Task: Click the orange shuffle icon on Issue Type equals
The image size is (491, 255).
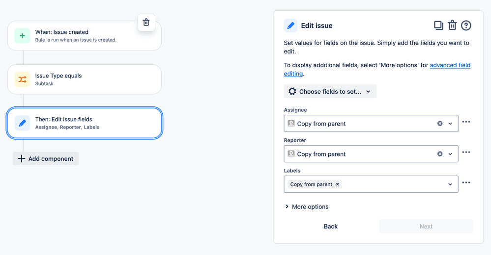Action: (x=22, y=79)
